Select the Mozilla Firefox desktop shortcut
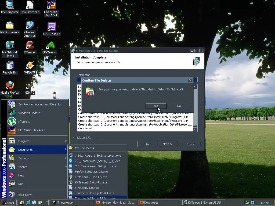This screenshot has width=275, height=206. click(x=10, y=88)
